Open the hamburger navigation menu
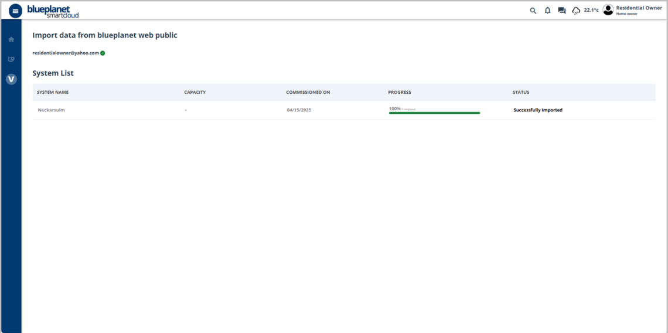Image resolution: width=668 pixels, height=333 pixels. (15, 11)
